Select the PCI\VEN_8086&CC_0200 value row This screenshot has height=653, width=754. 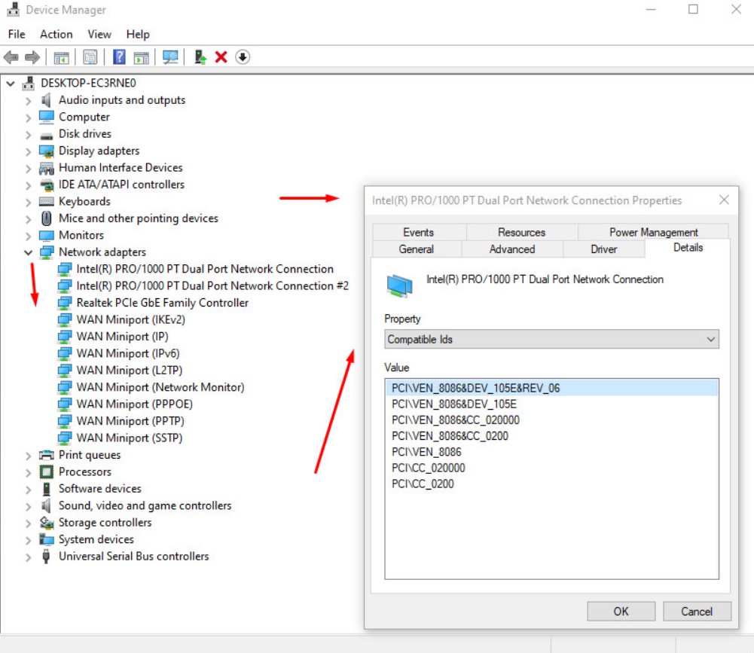pyautogui.click(x=551, y=435)
